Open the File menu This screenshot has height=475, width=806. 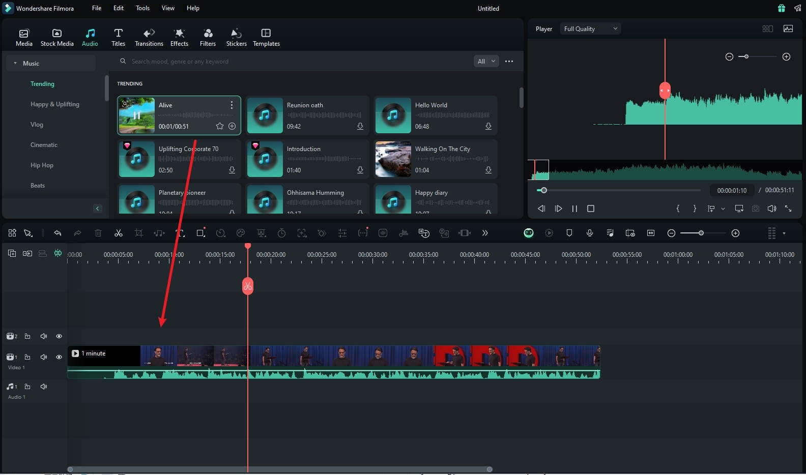click(97, 8)
